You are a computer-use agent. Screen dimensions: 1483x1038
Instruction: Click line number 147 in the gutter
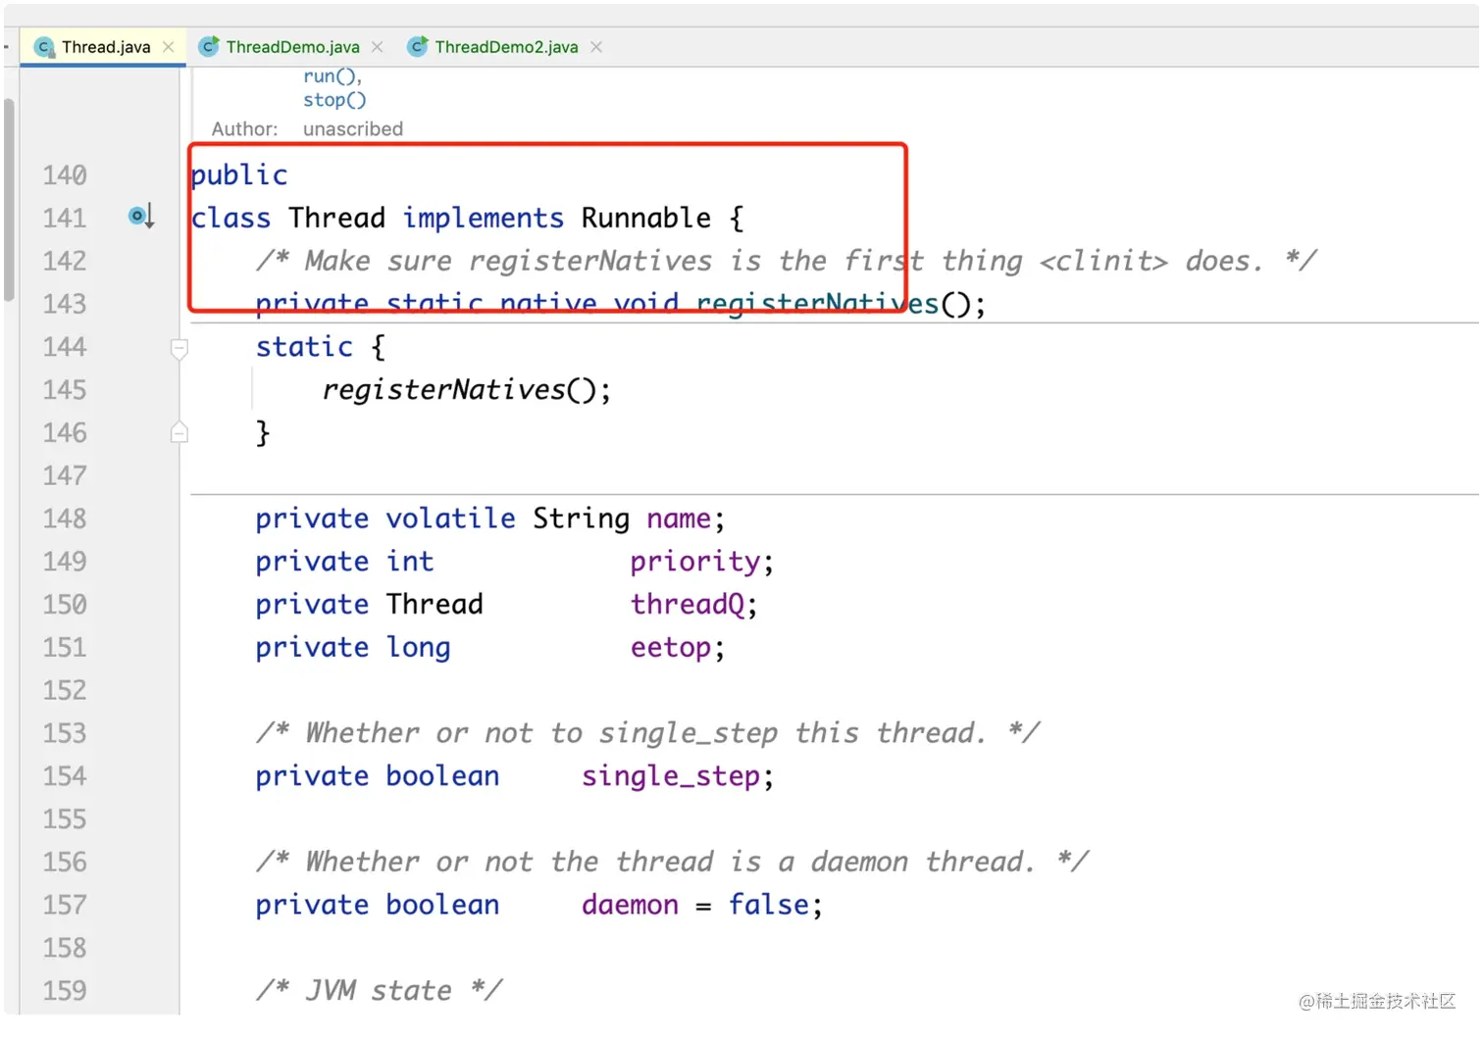pyautogui.click(x=65, y=475)
